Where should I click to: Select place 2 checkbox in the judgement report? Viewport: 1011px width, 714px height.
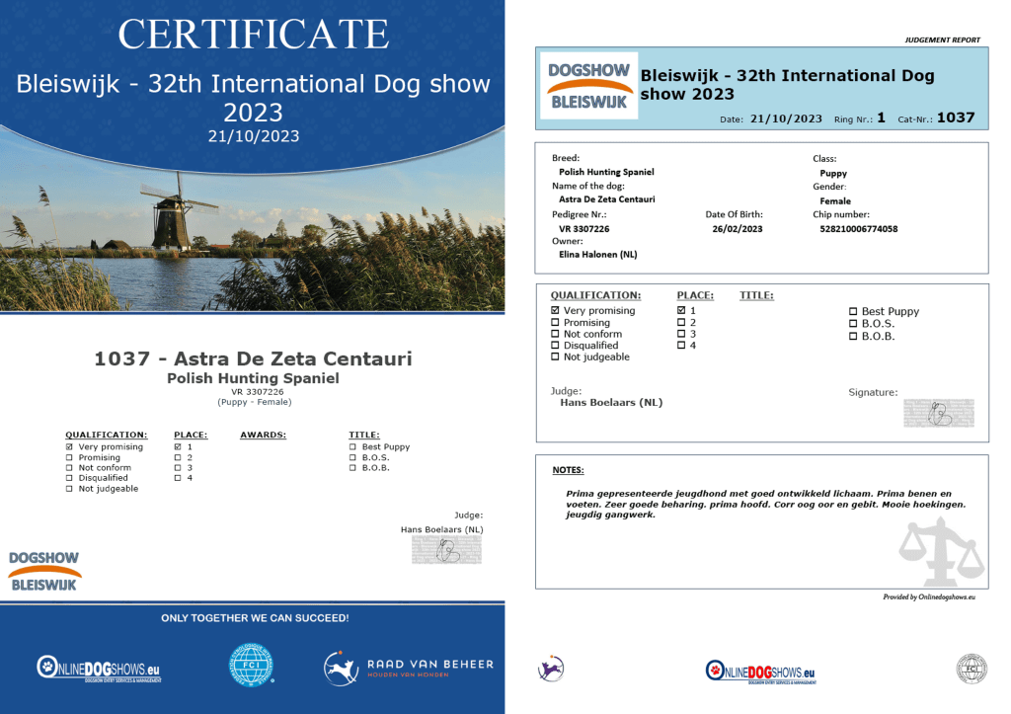pyautogui.click(x=681, y=323)
